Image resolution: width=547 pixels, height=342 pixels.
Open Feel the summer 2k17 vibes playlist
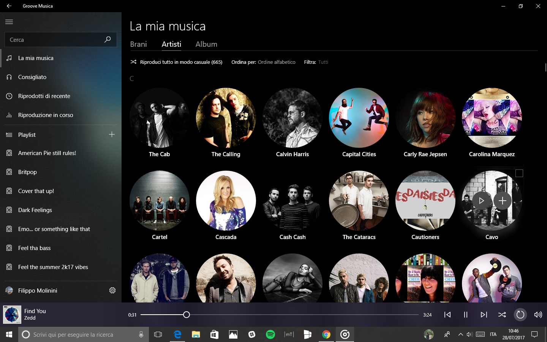coord(61,267)
